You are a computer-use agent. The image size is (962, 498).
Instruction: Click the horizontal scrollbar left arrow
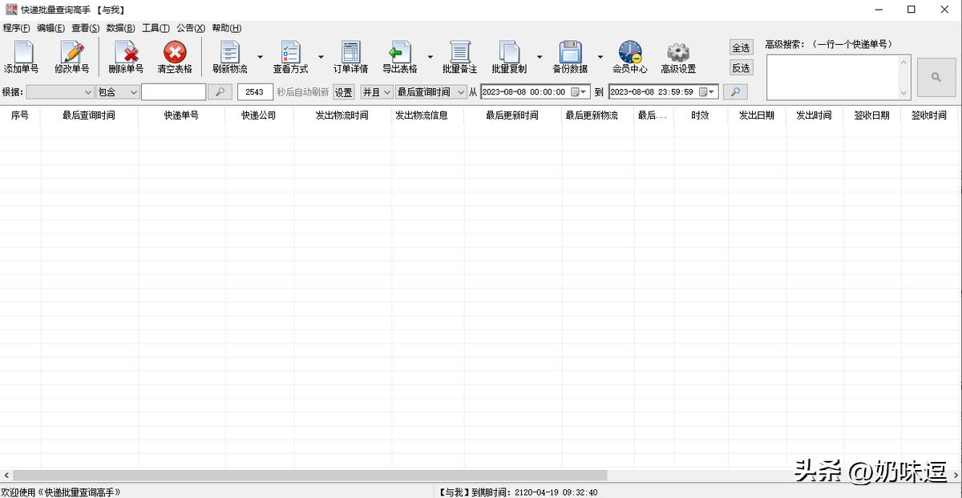[6, 476]
